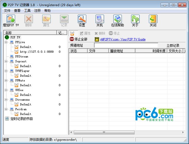Click the Feidian computer icon
Viewport: 189px width, 144px height.
click(12, 109)
